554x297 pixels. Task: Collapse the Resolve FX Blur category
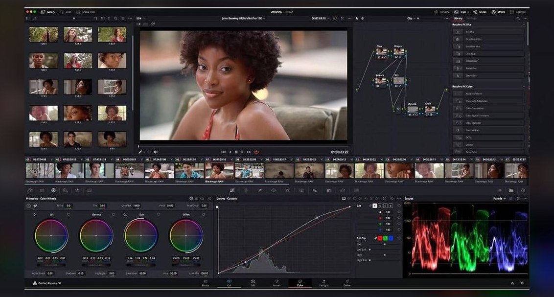point(524,24)
